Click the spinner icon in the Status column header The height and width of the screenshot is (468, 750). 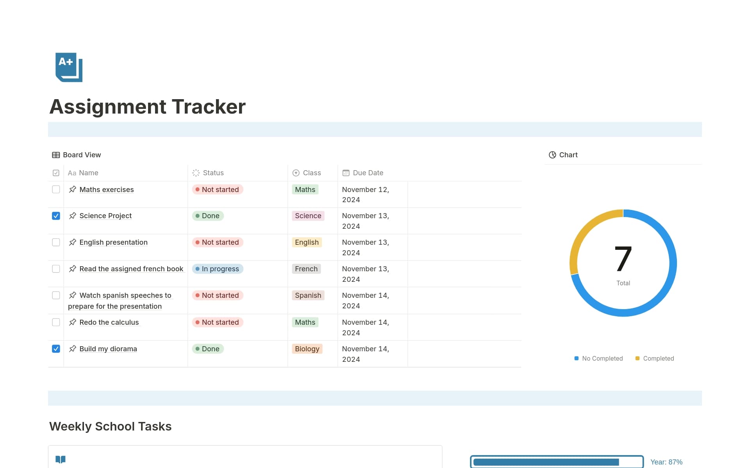(195, 173)
